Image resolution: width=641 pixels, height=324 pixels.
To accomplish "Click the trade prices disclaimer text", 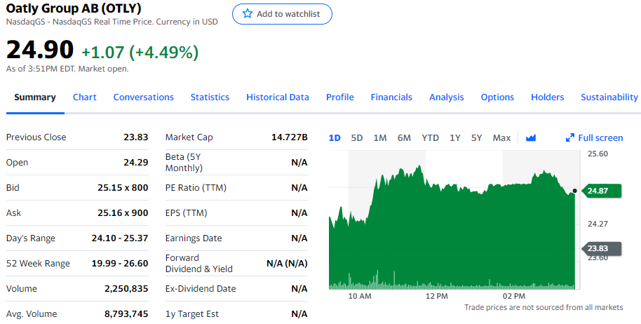I will [544, 307].
